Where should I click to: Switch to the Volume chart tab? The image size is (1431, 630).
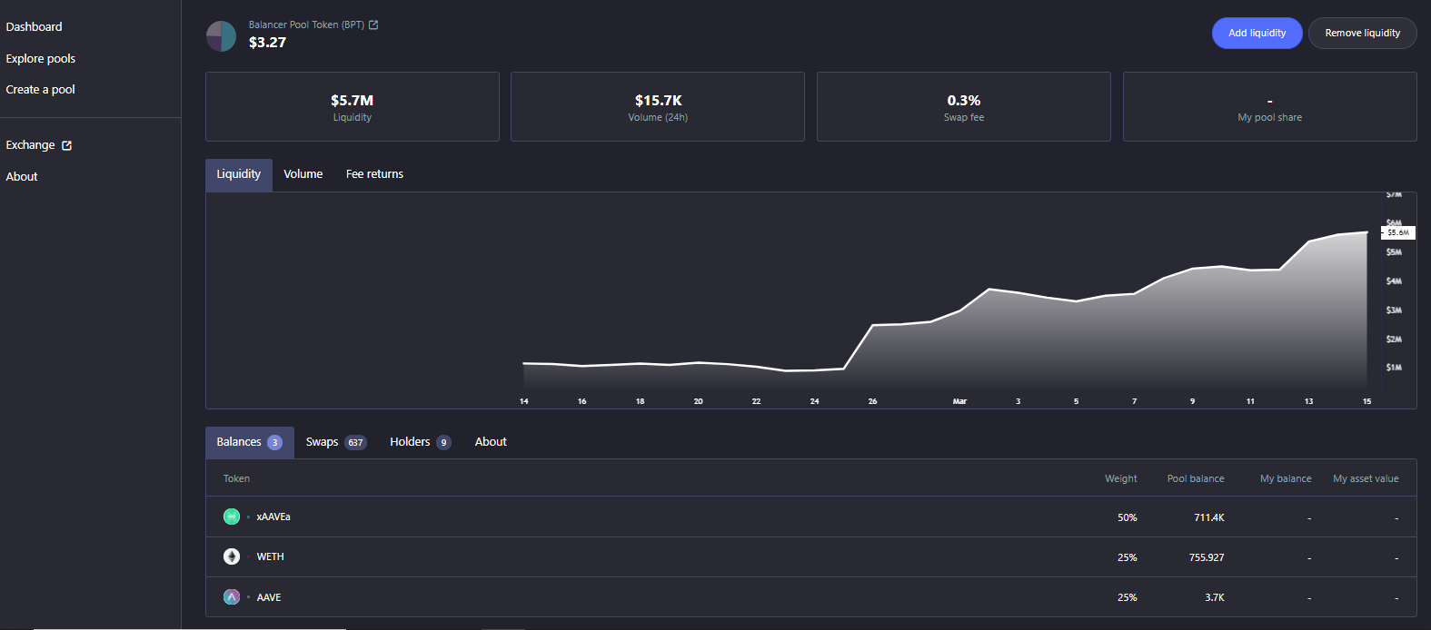coord(303,174)
